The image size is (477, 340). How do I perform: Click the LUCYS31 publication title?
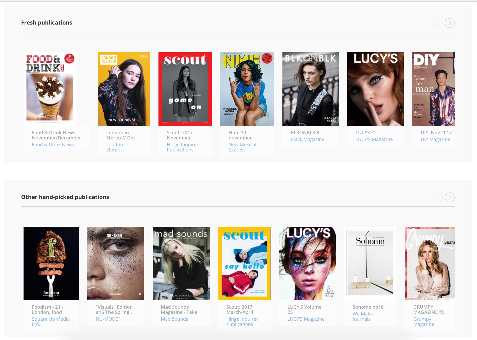(365, 133)
